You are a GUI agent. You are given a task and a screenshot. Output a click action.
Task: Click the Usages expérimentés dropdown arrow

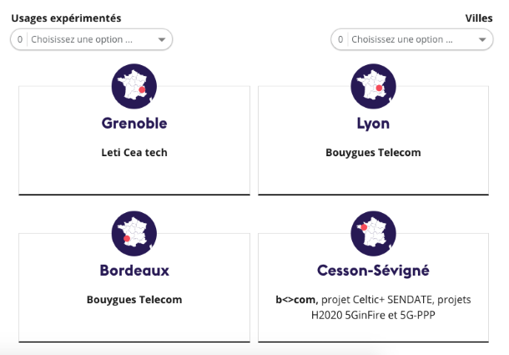(x=161, y=39)
